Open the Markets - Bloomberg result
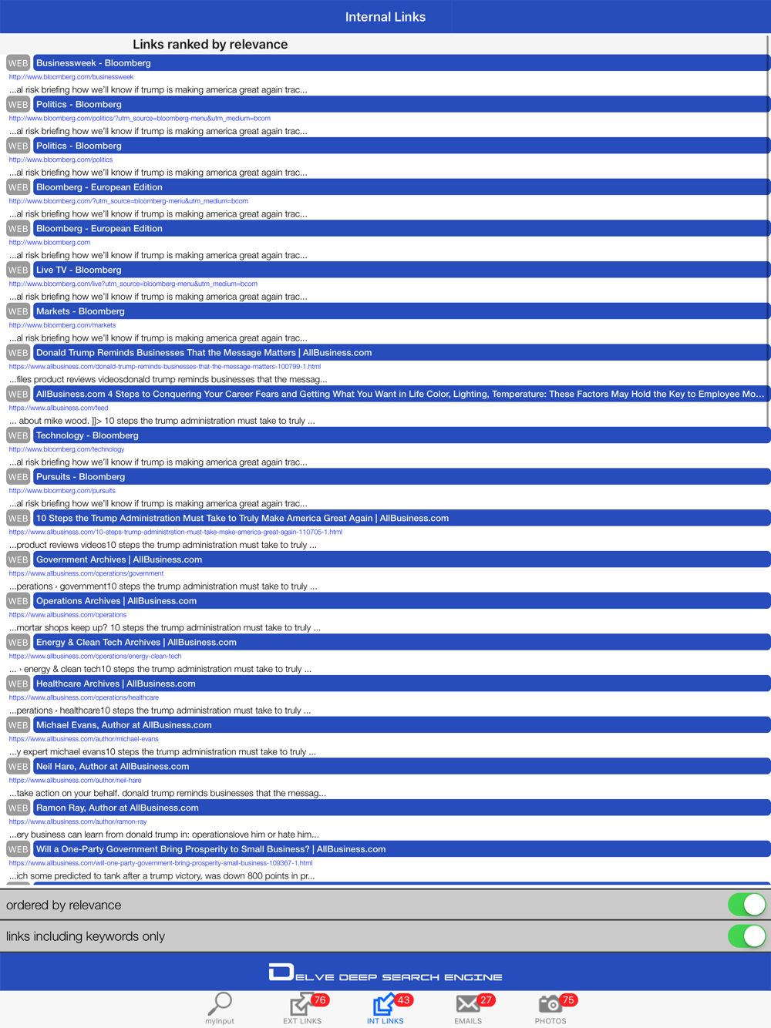This screenshot has height=1028, width=771. (x=402, y=311)
